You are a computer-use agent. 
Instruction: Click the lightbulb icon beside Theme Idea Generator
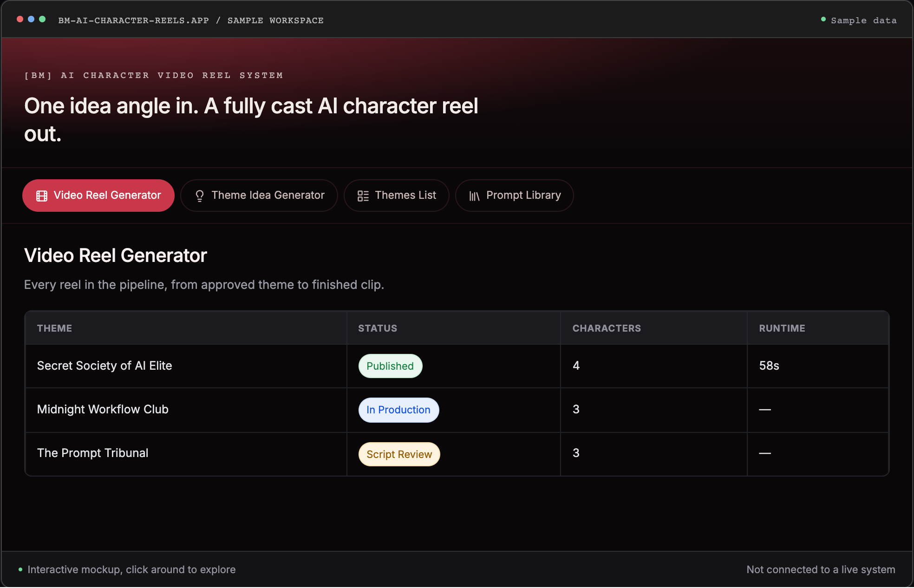[200, 196]
